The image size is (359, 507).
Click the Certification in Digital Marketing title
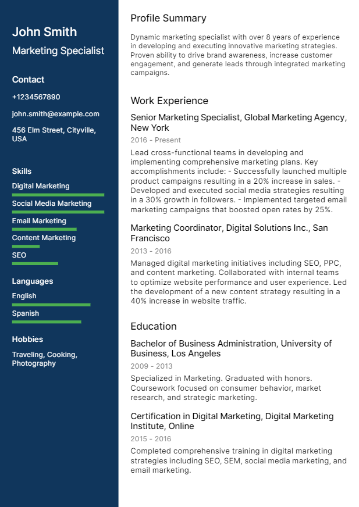(x=232, y=421)
